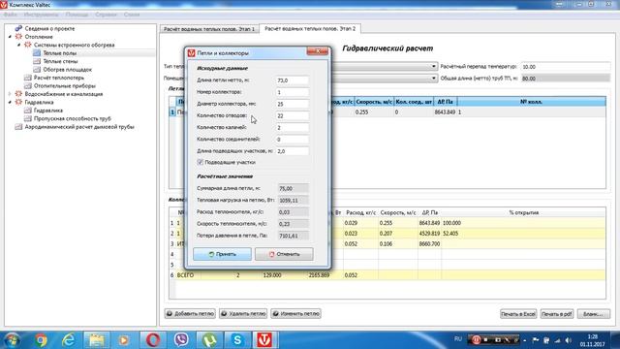This screenshot has height=349, width=620.
Task: Cancel the dialog with Отменить
Action: [284, 254]
